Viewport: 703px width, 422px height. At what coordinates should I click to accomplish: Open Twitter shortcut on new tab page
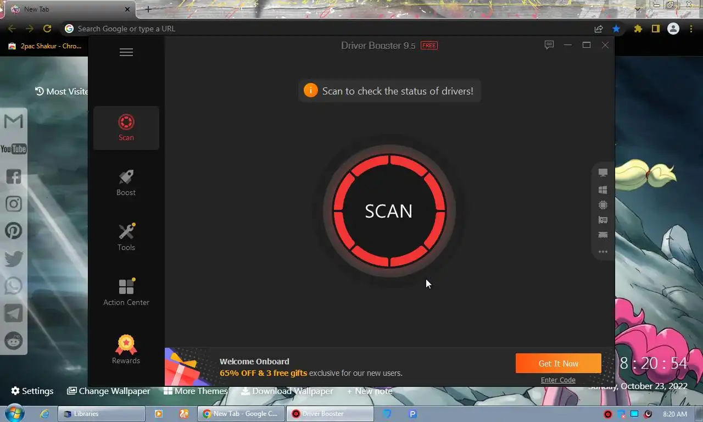point(14,258)
